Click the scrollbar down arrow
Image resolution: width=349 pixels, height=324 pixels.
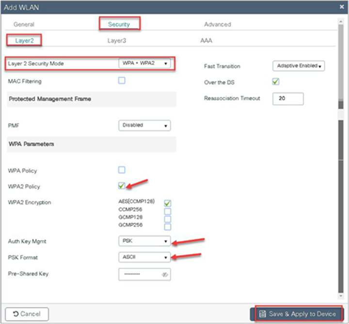pyautogui.click(x=341, y=296)
